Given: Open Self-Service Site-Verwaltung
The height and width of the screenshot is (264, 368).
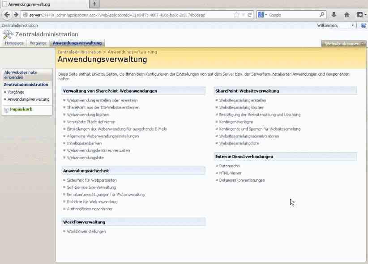Looking at the screenshot, I should pos(91,187).
